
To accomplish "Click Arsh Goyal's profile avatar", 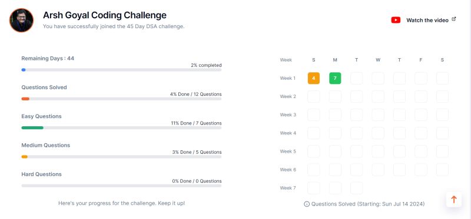I will 21,20.
